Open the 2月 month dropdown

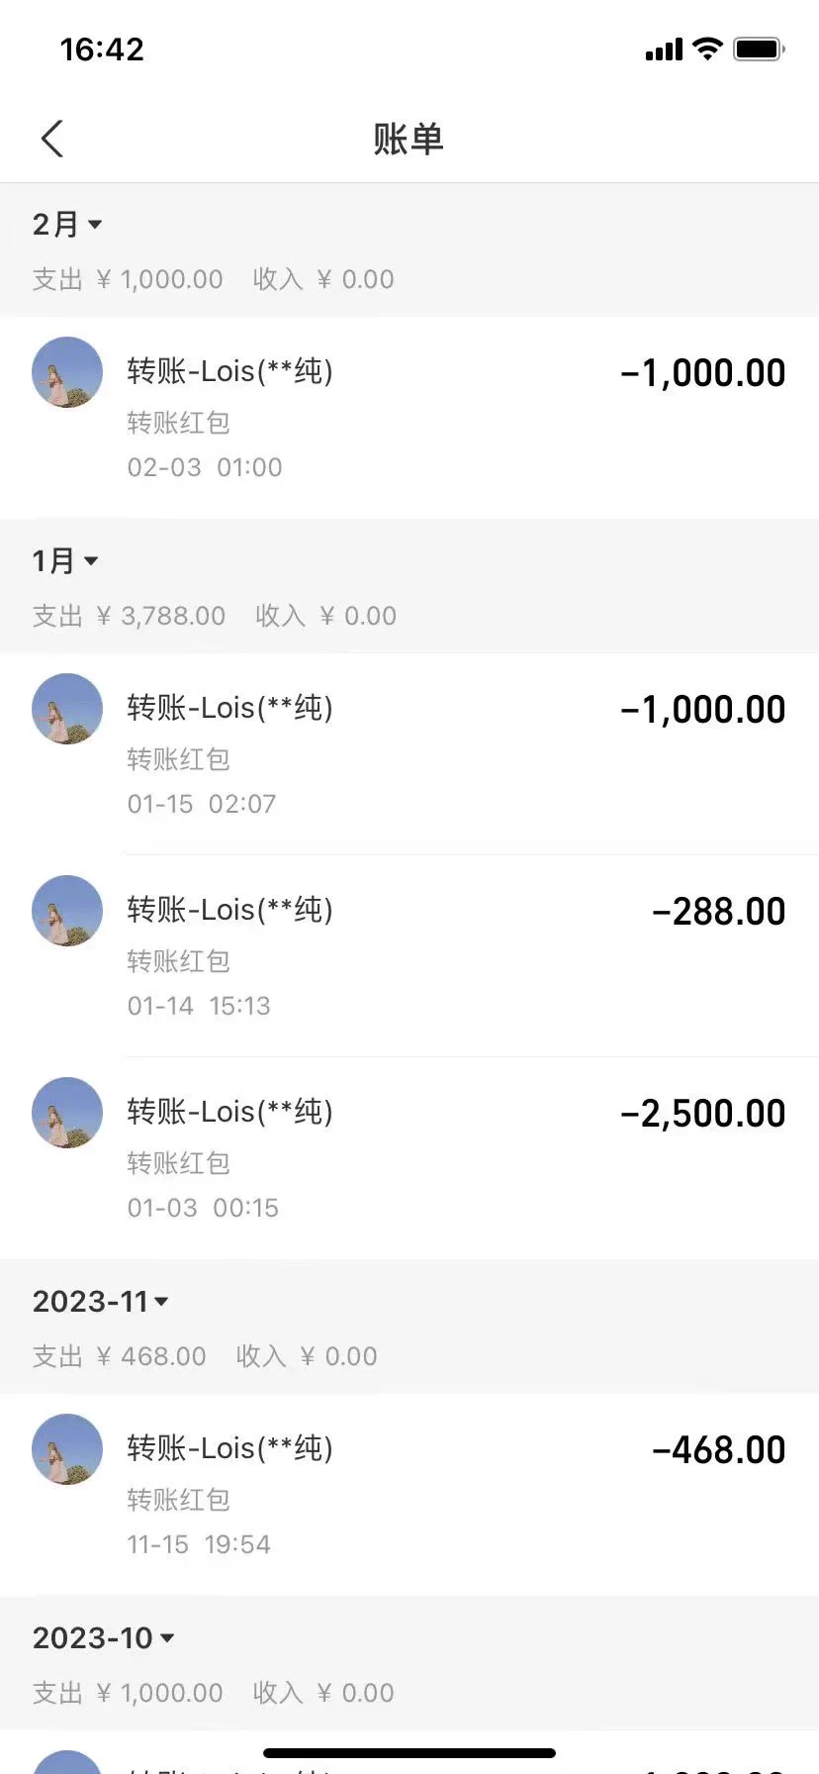pyautogui.click(x=67, y=225)
